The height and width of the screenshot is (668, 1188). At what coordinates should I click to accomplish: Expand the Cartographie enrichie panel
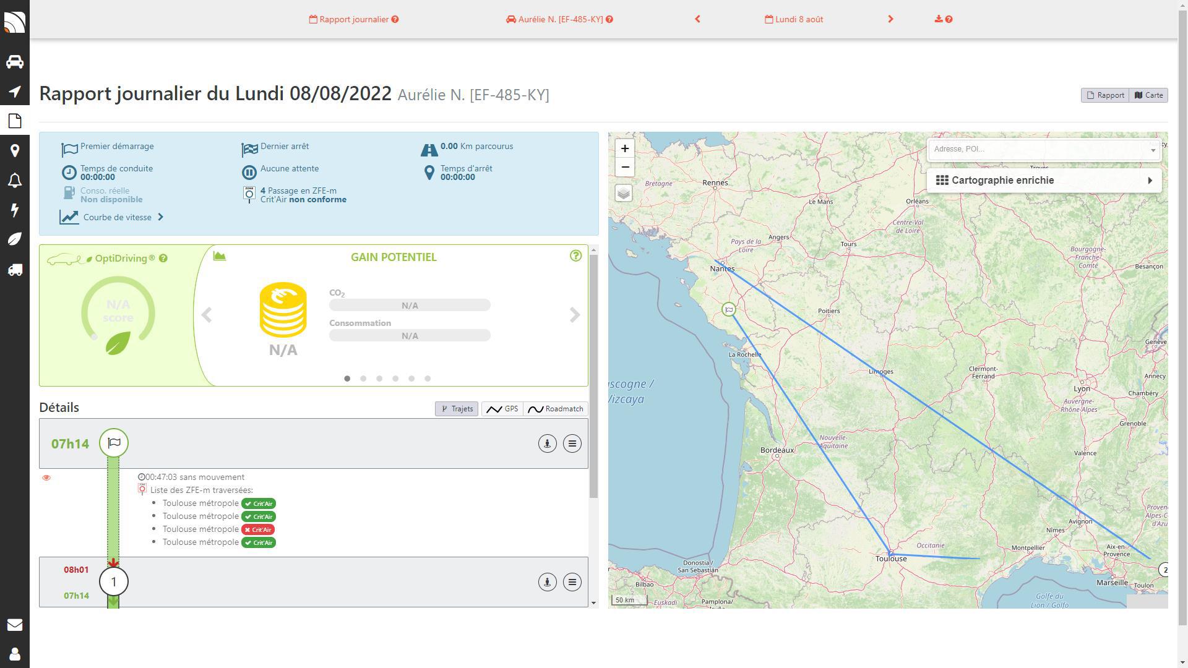pyautogui.click(x=1044, y=181)
